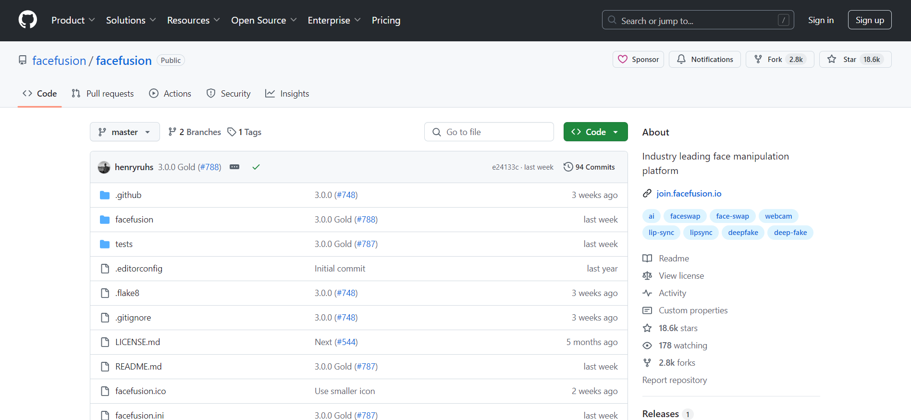Screen dimensions: 911x420
Task: Click the 94 Commits link
Action: click(589, 167)
